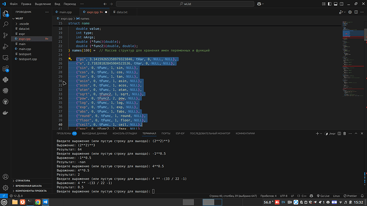Open Source Control view

coord(5,35)
